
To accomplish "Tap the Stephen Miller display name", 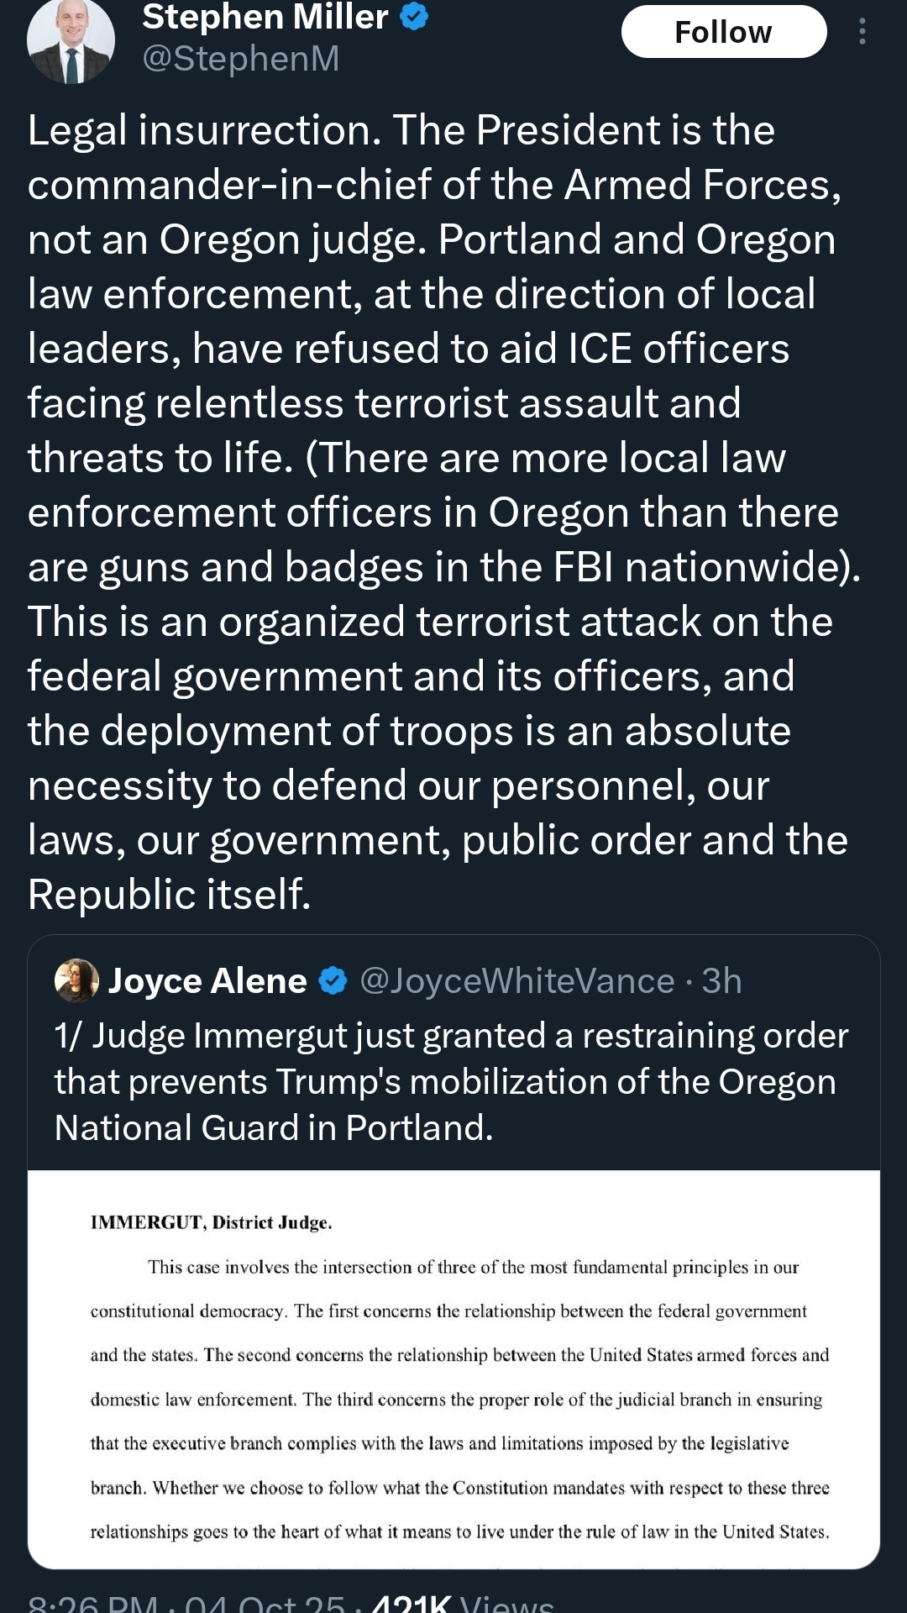I will 265,16.
